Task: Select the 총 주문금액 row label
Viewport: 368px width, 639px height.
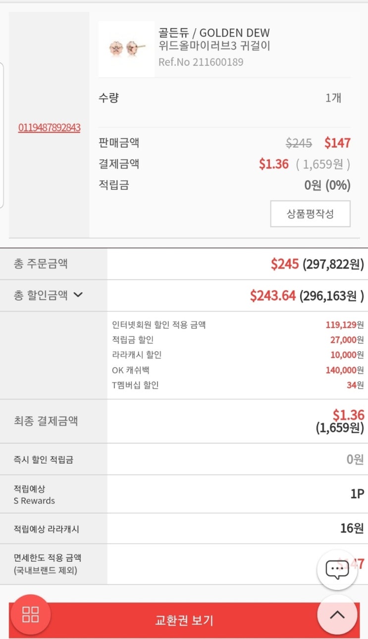Action: click(x=41, y=264)
